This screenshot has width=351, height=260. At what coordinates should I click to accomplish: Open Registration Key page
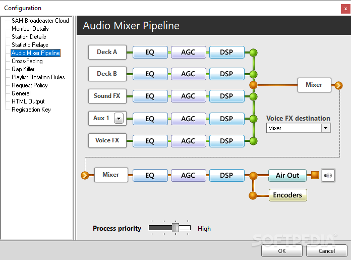(31, 110)
